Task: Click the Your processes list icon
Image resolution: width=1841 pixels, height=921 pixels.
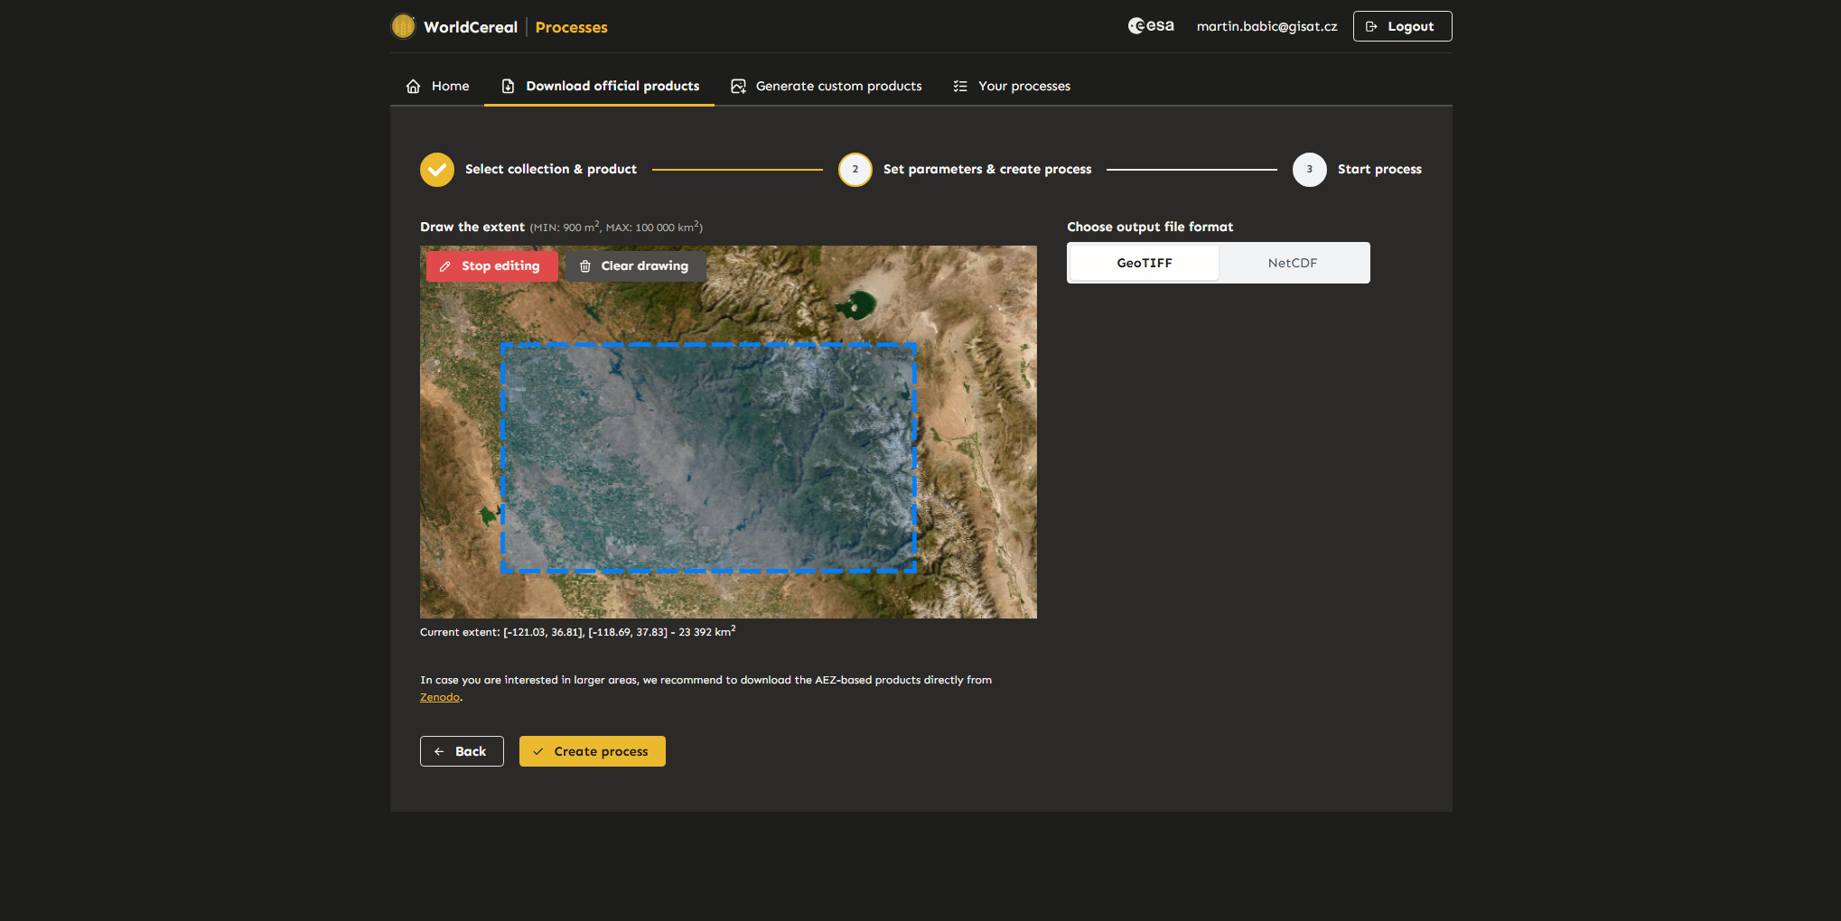Action: click(960, 87)
